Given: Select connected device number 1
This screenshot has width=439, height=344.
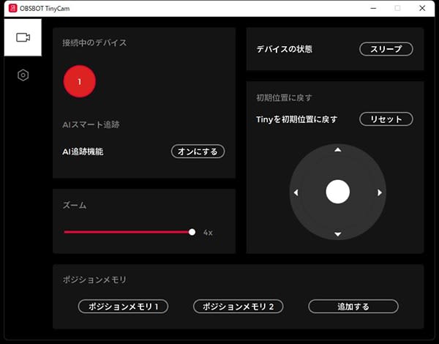Looking at the screenshot, I should coord(80,81).
